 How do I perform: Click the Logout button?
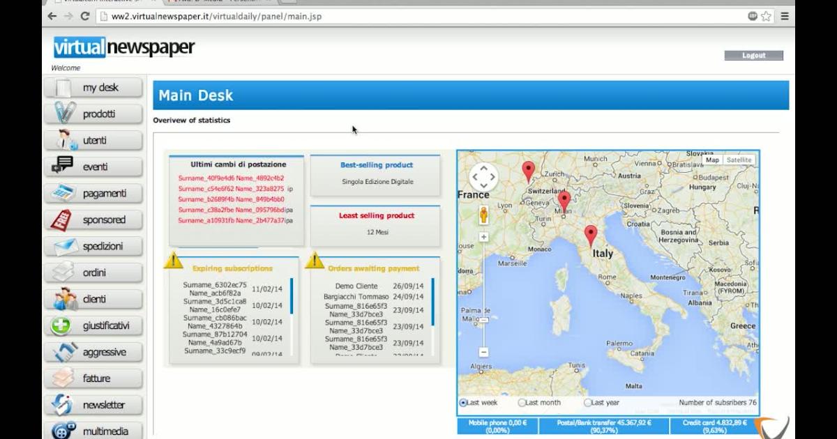pos(753,56)
